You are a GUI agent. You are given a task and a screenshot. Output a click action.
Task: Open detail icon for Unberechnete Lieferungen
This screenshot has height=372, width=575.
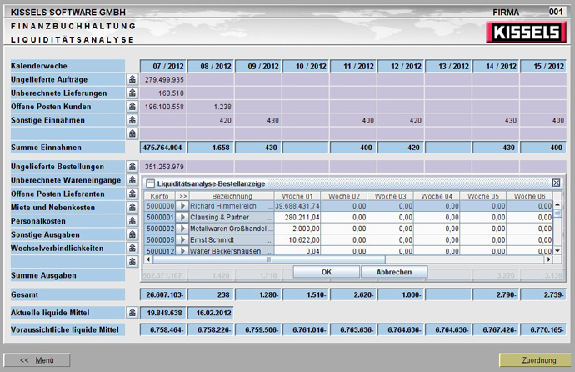click(x=132, y=93)
